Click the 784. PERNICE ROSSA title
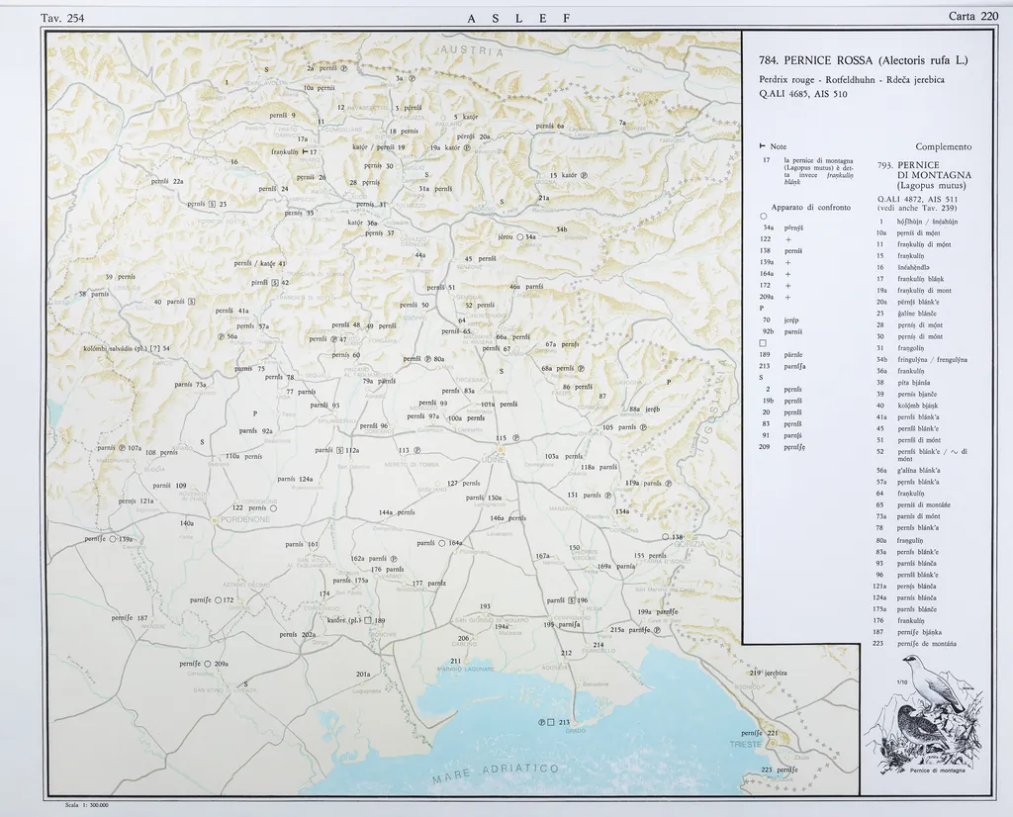Viewport: 1013px width, 817px height. point(863,60)
